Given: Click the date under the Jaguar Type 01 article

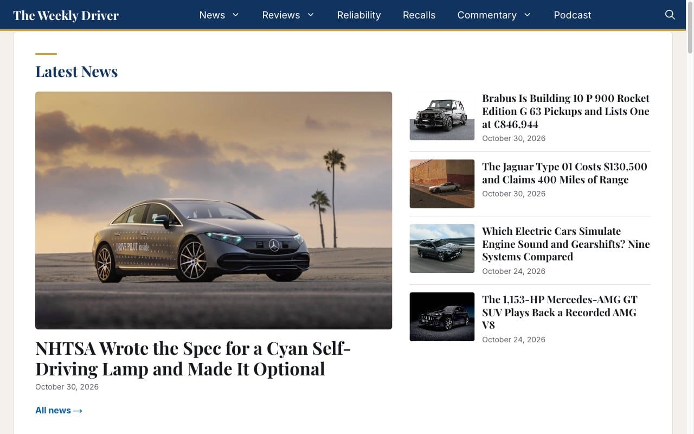Looking at the screenshot, I should (513, 194).
